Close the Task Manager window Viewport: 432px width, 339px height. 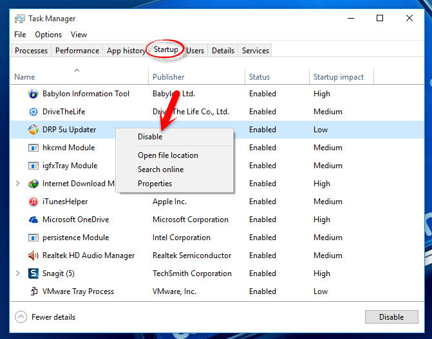click(x=409, y=19)
